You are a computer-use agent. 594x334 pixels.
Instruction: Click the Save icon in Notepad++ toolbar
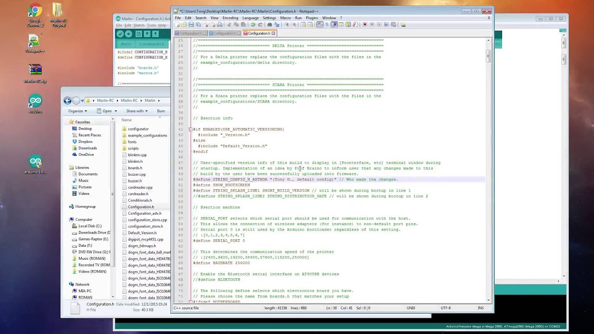coord(191,25)
